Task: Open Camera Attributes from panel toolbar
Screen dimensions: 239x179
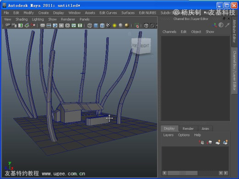Action: click(x=14, y=25)
